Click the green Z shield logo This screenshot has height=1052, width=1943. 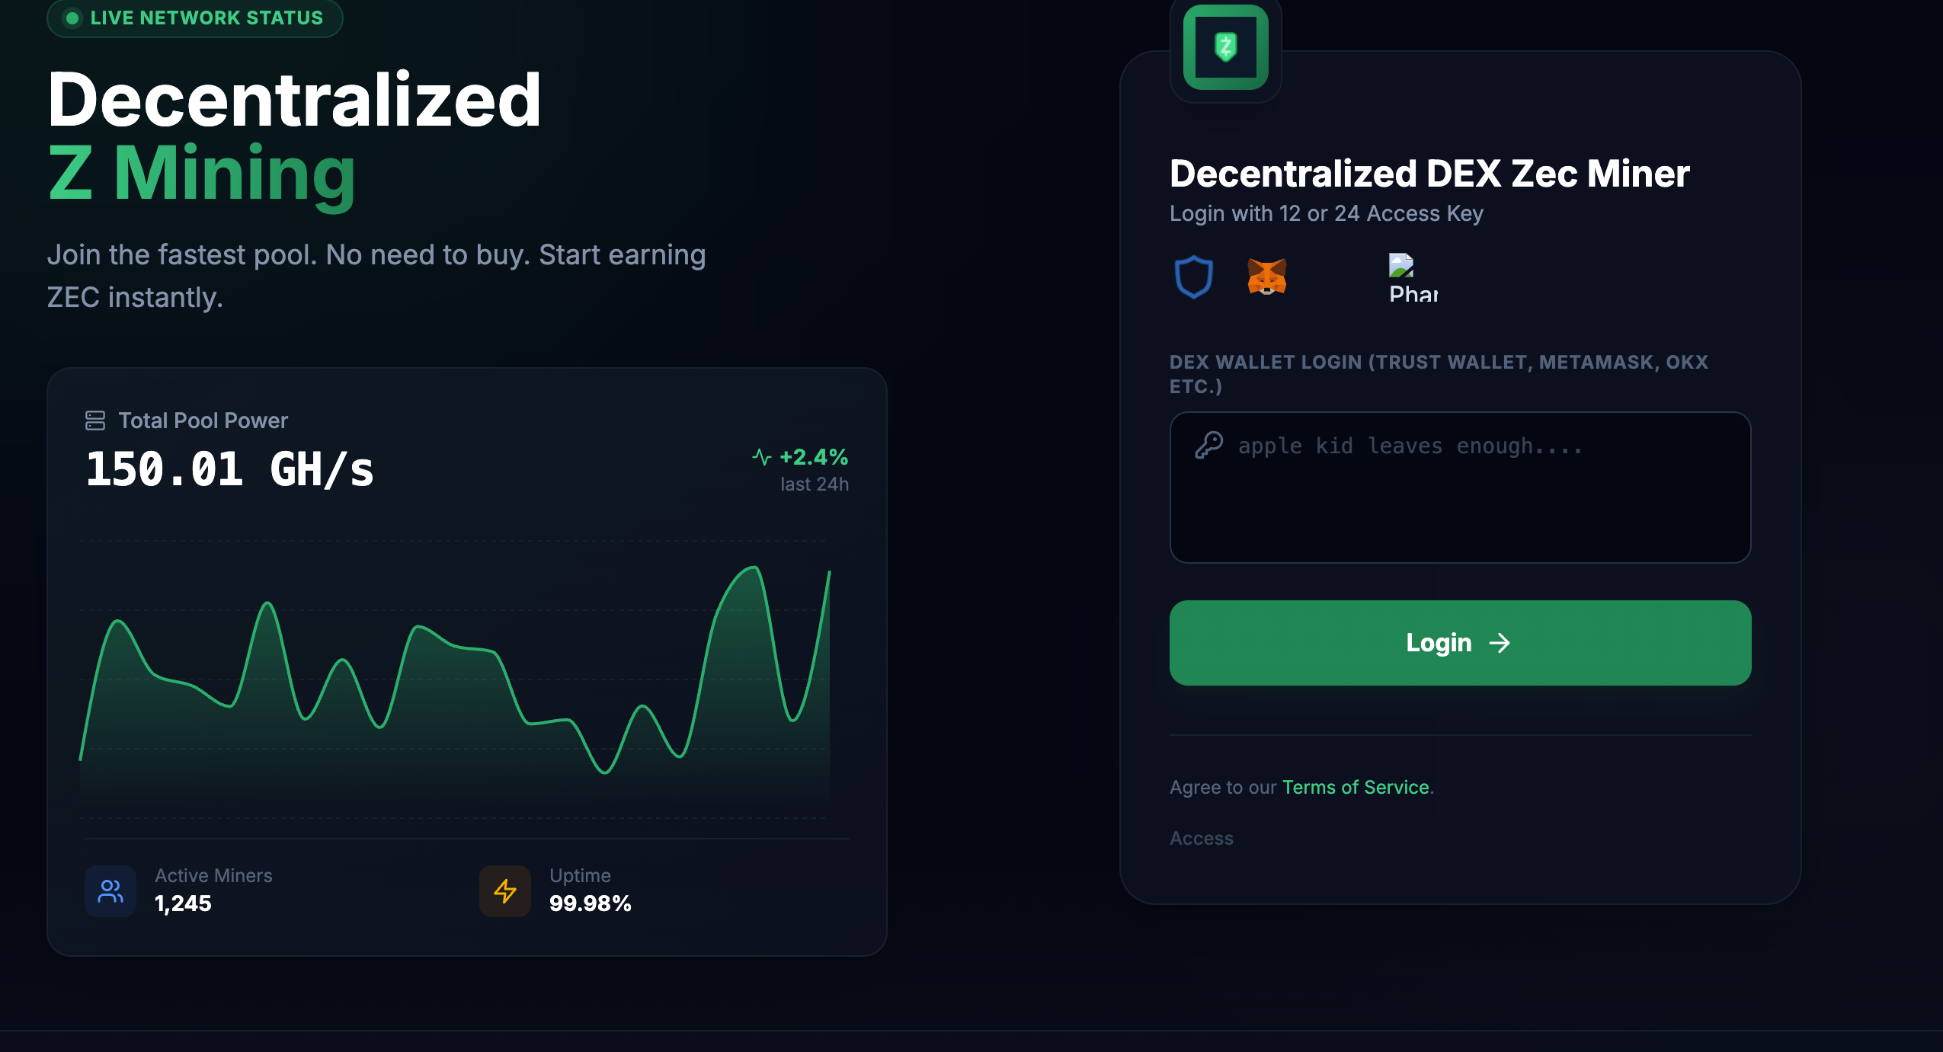click(x=1225, y=47)
